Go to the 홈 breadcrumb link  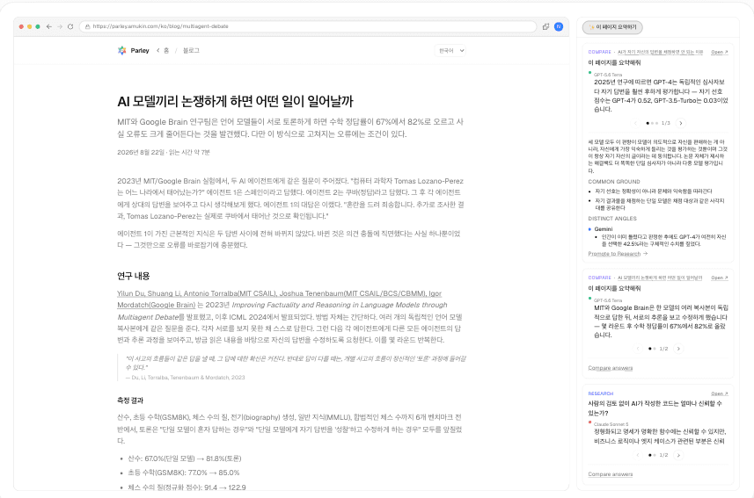pyautogui.click(x=166, y=50)
